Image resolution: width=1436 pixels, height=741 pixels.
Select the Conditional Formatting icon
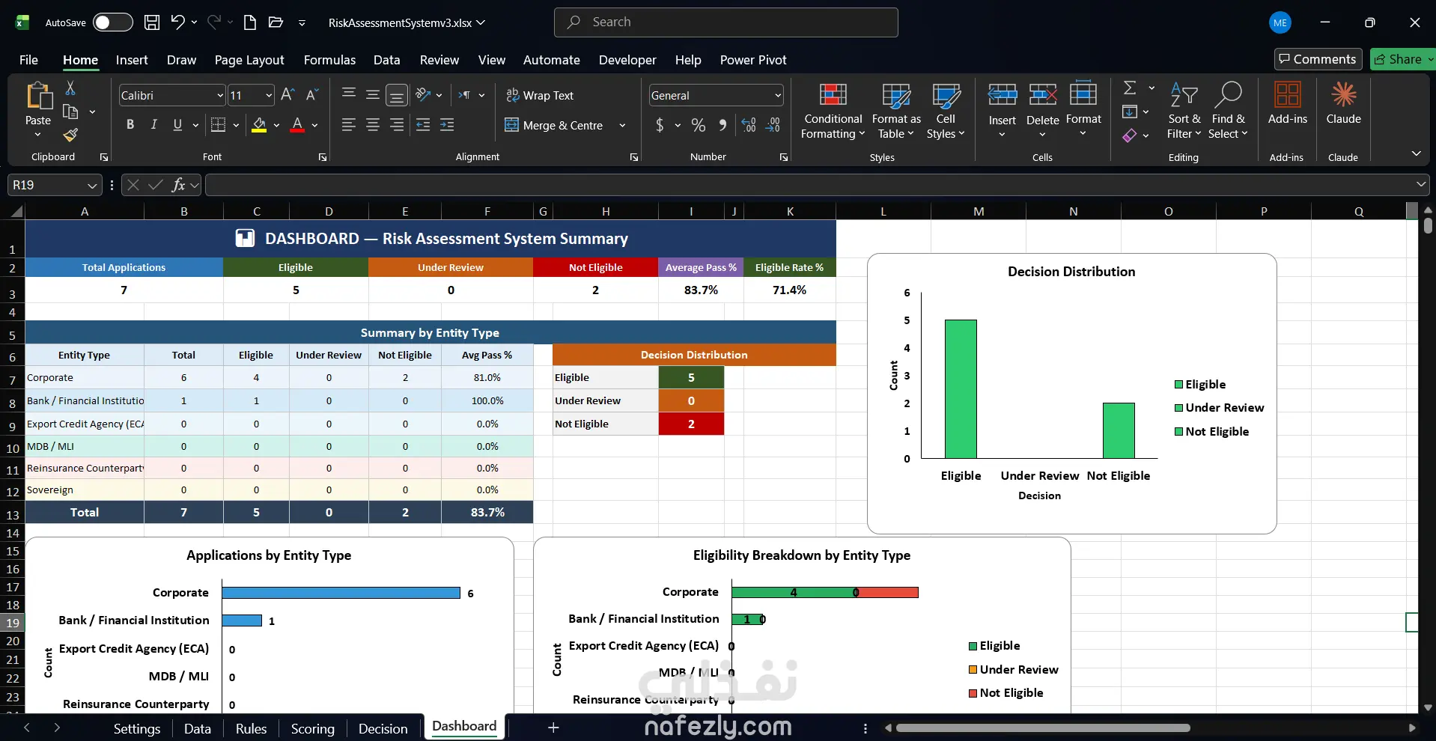coord(833,94)
